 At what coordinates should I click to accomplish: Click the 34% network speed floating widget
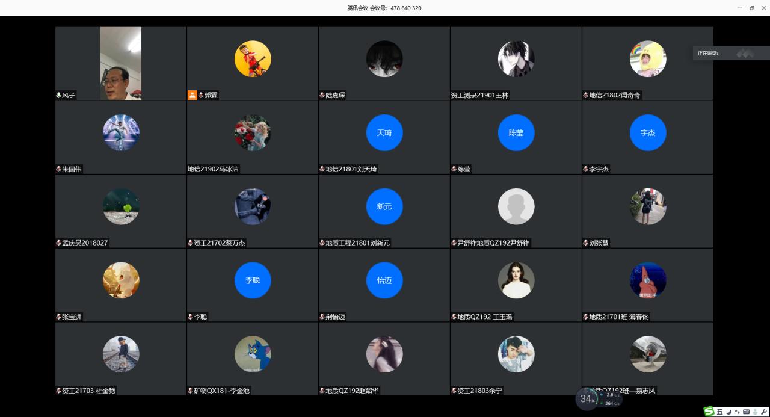pos(587,398)
